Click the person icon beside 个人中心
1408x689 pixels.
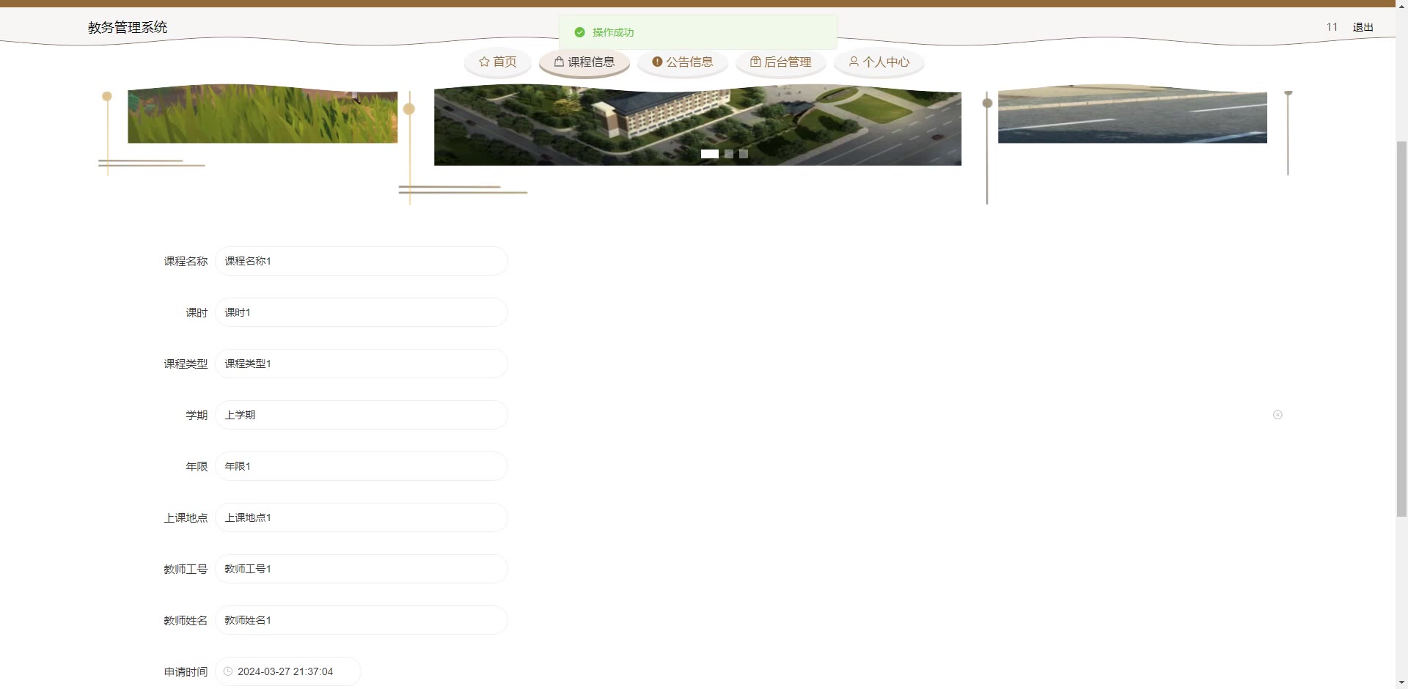point(854,62)
